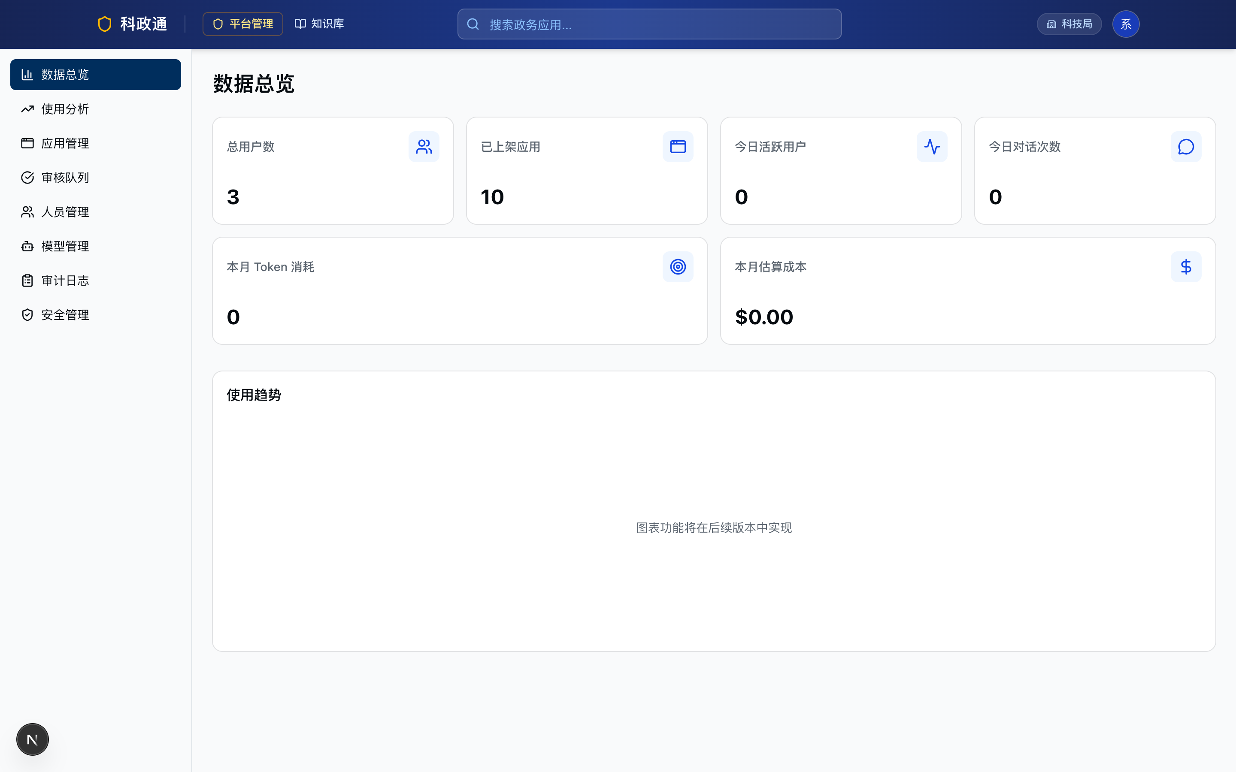
Task: Click the users icon on 总用户数 card
Action: pyautogui.click(x=424, y=147)
